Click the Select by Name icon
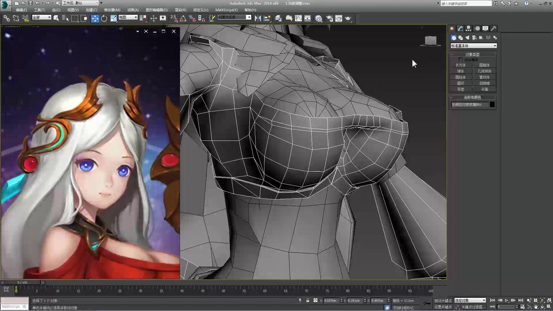Viewport: 553px width, 311px height. (65, 18)
